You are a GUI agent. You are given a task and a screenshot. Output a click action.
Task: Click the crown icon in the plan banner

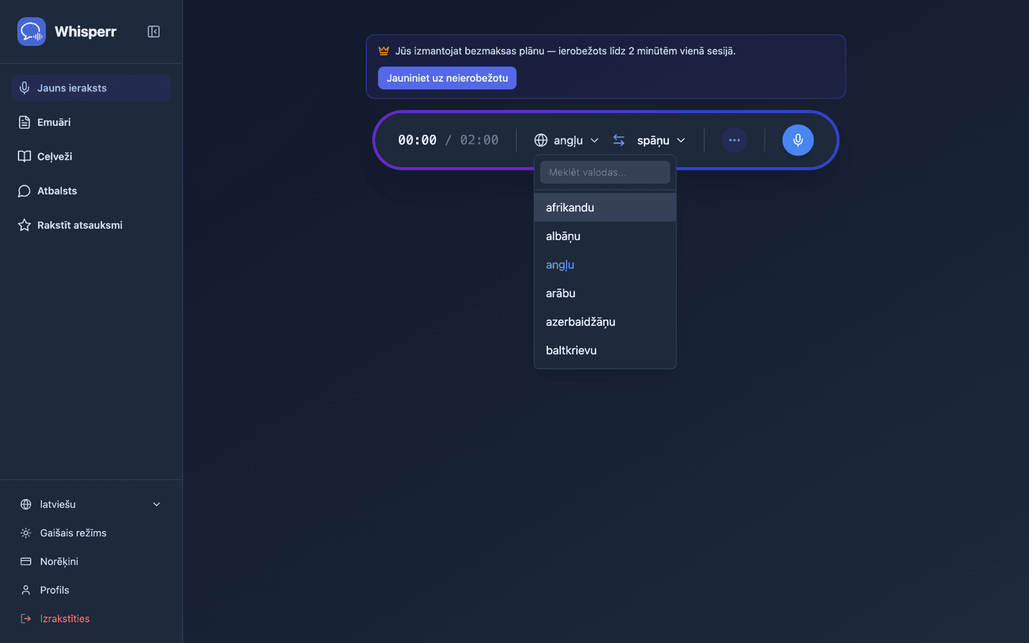click(x=384, y=51)
